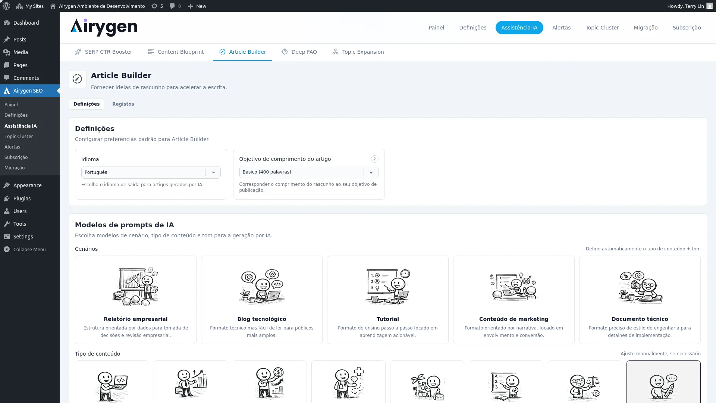Click the WordPress logo in admin bar
716x403 pixels.
click(x=6, y=6)
